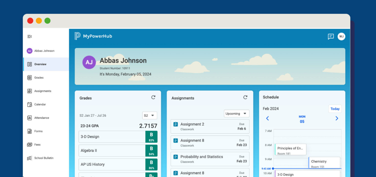Click the clipboard icon beside Assignment 2
Viewport: 376px width, 177px height.
point(175,124)
